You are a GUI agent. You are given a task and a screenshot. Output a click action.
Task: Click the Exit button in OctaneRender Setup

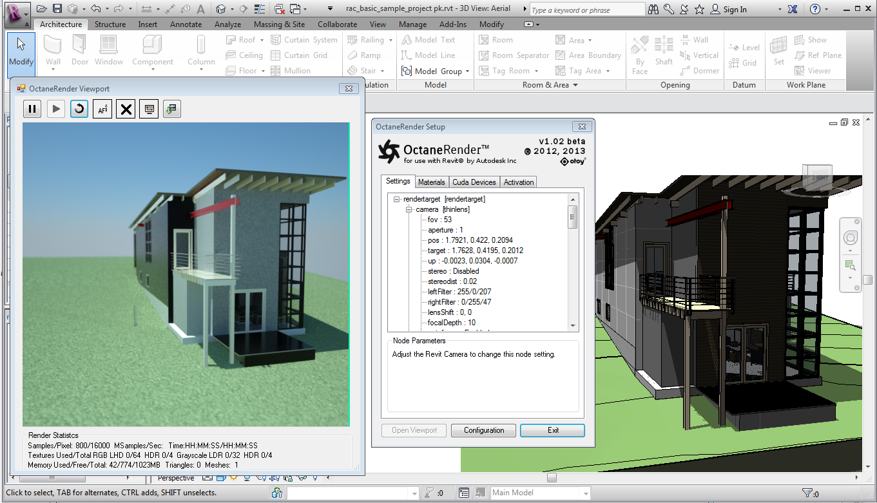(553, 430)
